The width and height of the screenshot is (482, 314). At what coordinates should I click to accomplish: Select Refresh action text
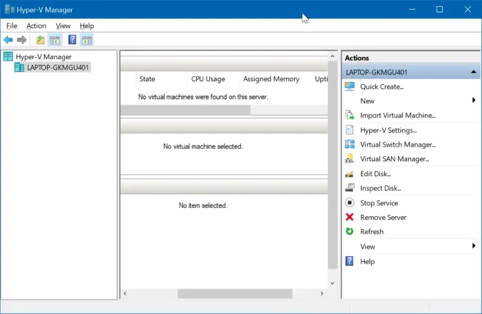coord(372,231)
